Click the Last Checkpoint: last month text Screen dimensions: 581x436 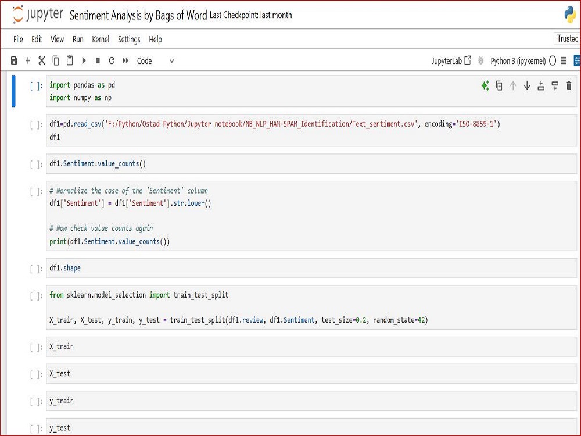pos(251,15)
